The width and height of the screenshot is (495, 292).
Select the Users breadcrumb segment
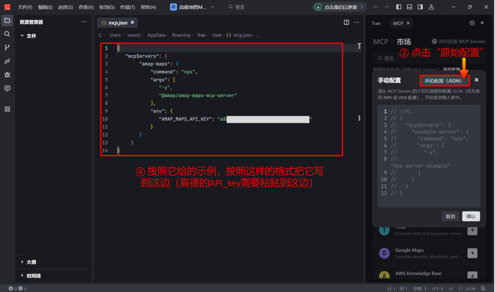115,35
